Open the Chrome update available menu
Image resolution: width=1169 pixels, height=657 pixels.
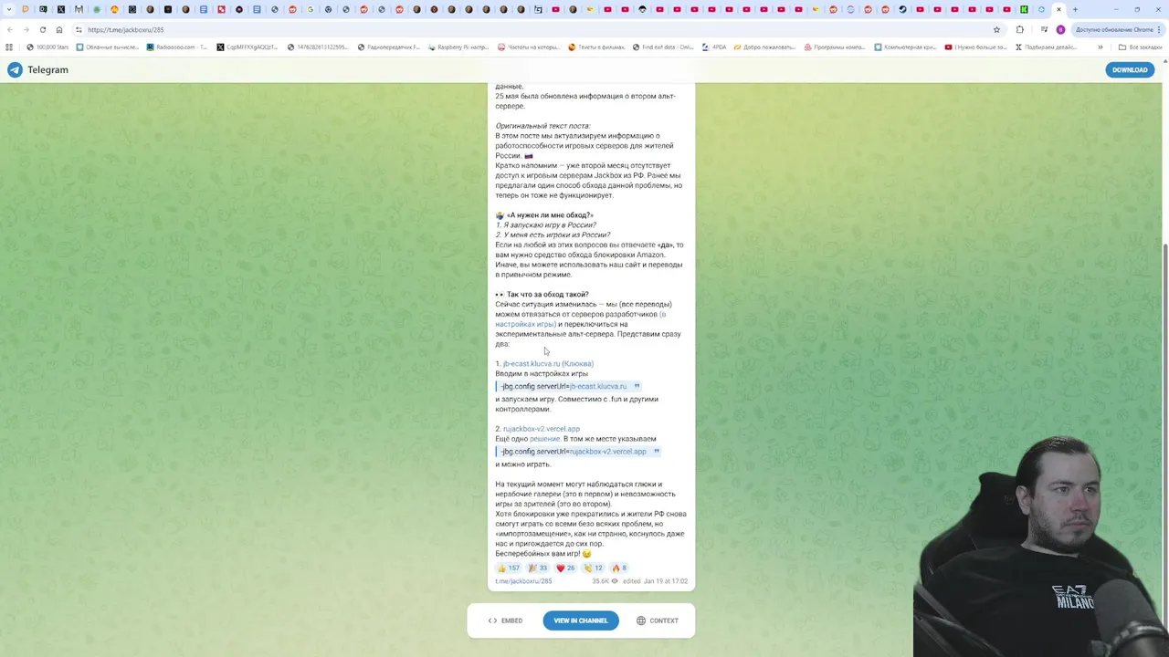[1118, 29]
